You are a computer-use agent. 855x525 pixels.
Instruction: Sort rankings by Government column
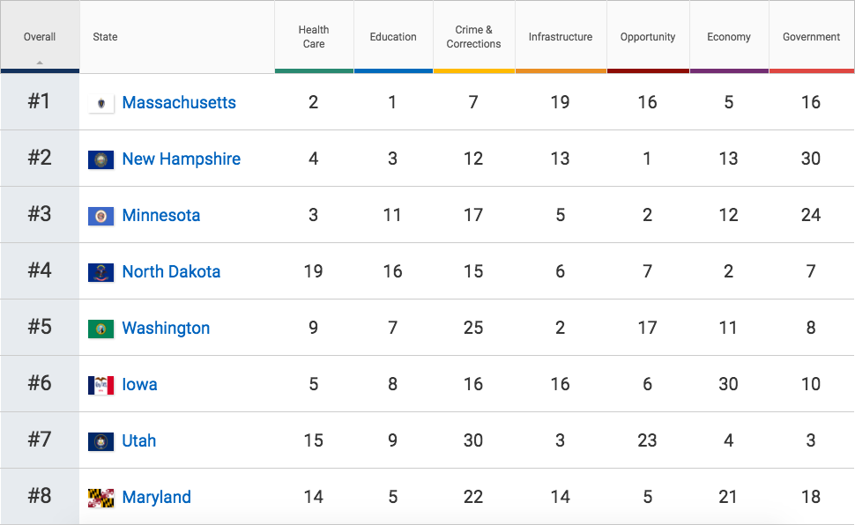(x=811, y=37)
